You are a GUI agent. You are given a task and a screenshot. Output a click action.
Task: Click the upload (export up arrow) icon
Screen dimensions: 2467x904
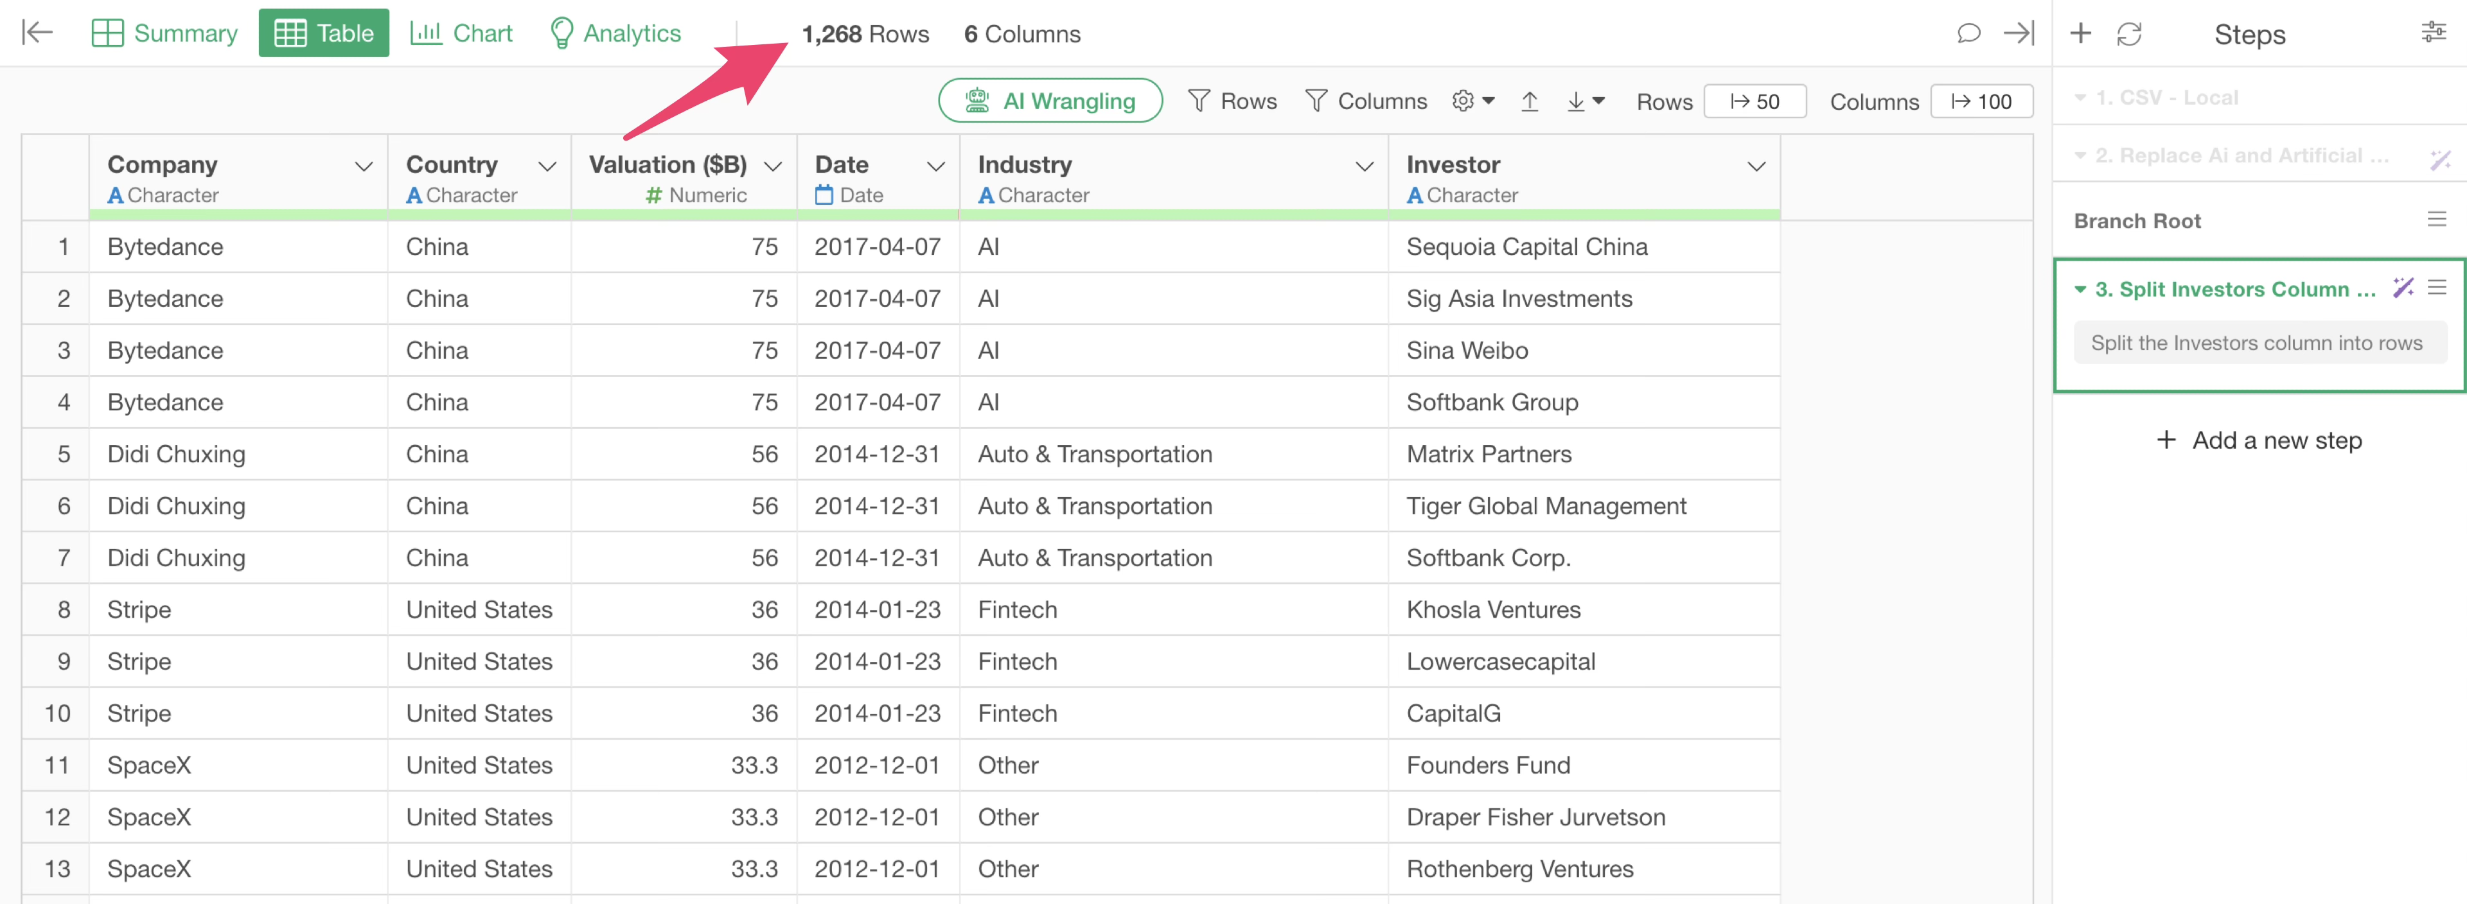1530,100
